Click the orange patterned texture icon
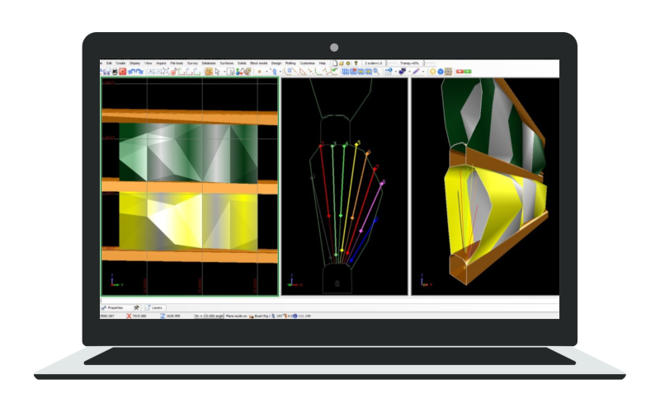Image resolution: width=660 pixels, height=412 pixels. (x=448, y=72)
